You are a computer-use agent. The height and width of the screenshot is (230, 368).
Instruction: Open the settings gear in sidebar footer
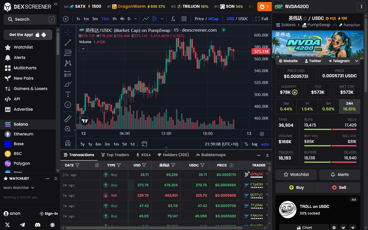[52, 225]
